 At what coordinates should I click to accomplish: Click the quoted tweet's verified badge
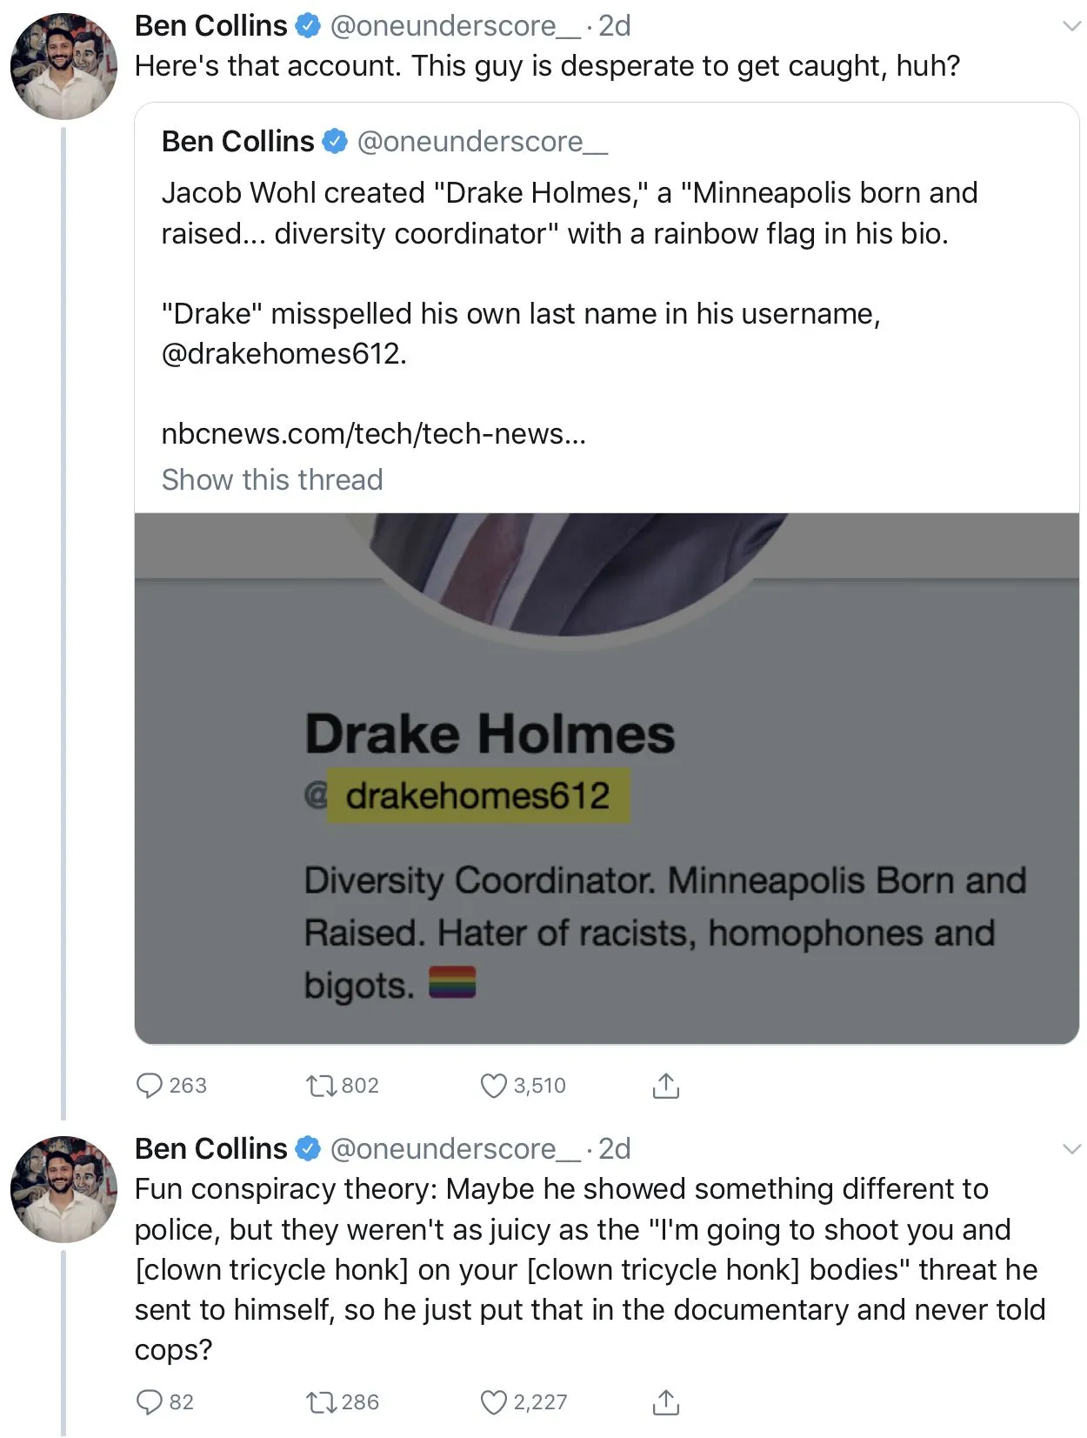coord(335,141)
